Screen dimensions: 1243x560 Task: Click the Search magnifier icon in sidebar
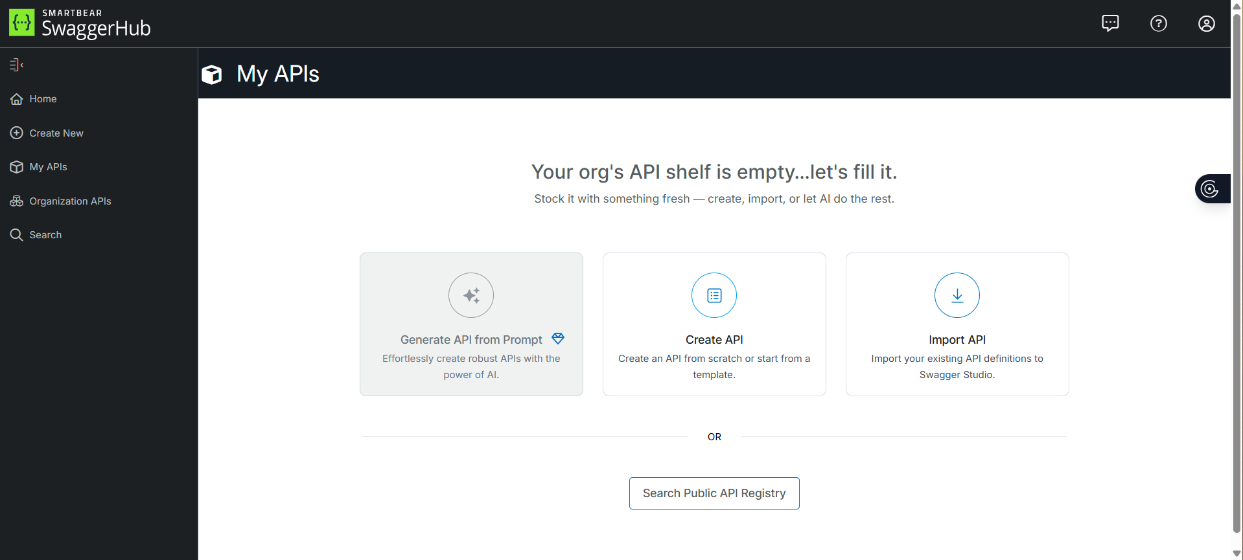click(16, 235)
